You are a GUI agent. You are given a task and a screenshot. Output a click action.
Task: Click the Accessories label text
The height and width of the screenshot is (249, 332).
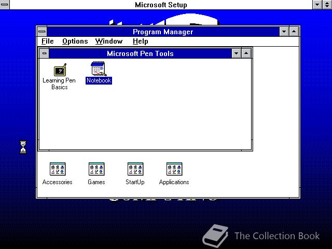point(58,182)
